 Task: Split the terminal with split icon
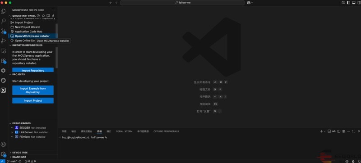coord(339,131)
